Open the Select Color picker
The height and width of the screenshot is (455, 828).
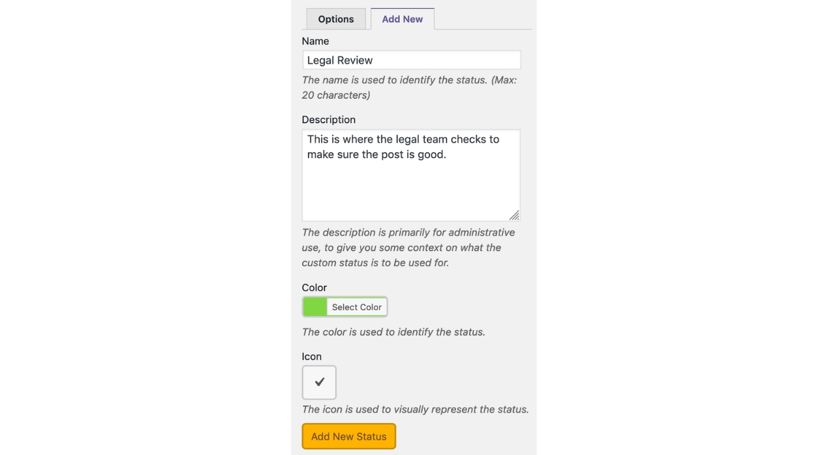click(x=357, y=307)
